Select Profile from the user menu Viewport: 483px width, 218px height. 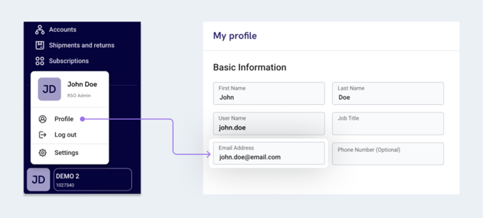[64, 119]
